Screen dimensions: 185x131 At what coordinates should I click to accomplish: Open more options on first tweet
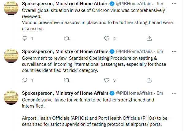174,4
